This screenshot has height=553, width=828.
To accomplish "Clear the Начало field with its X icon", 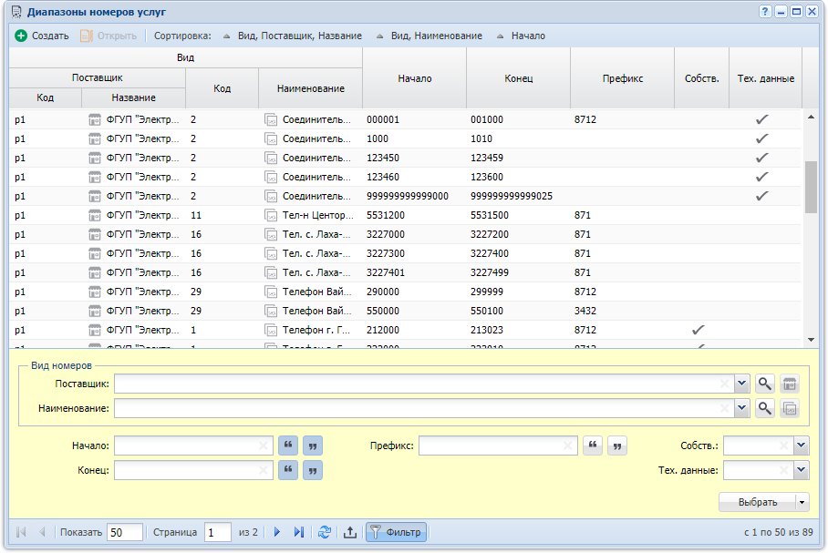I will click(x=263, y=445).
